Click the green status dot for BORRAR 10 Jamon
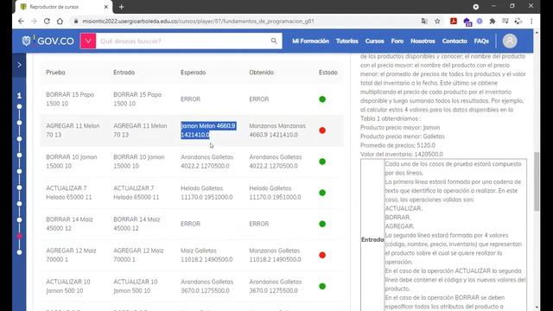Viewport: 553px width, 311px height. (322, 162)
